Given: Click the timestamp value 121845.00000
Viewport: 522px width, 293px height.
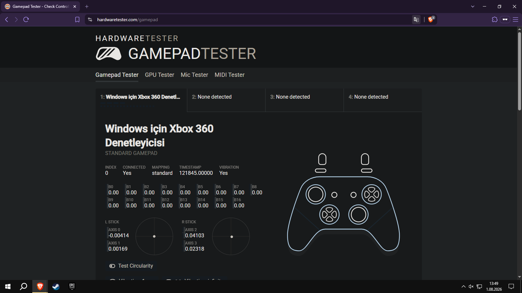Looking at the screenshot, I should click(x=196, y=173).
